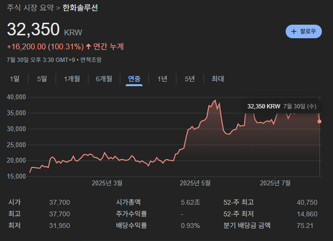Select the 5일 range tab
Viewport: 333px width, 241px height.
(42, 79)
